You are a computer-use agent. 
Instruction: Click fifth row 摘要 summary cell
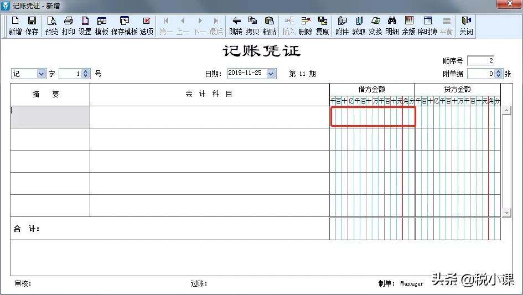[x=50, y=205]
